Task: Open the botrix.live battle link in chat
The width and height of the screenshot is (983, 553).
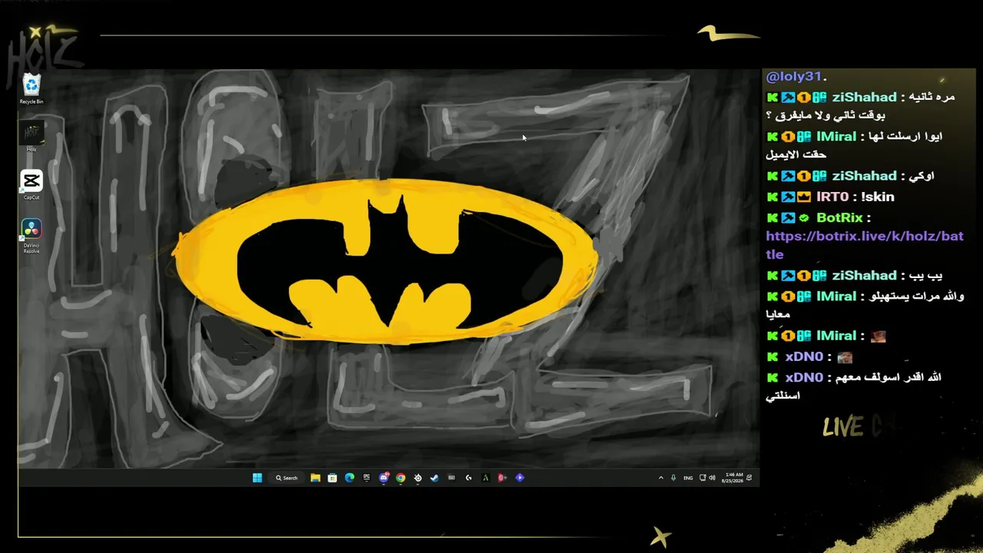Action: click(865, 245)
